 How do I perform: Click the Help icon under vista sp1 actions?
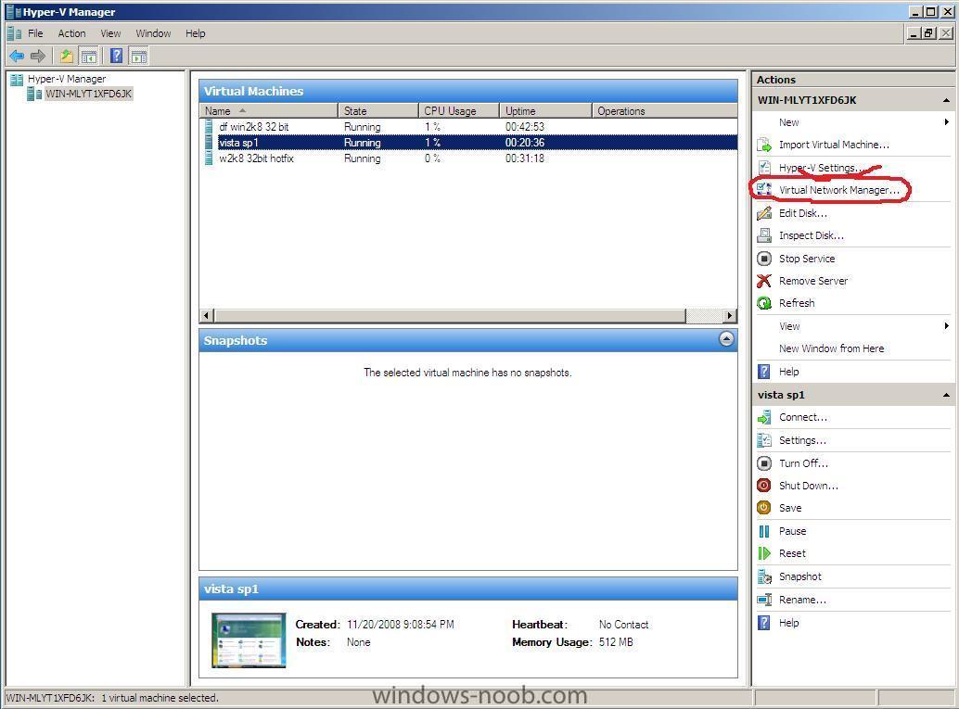(764, 623)
